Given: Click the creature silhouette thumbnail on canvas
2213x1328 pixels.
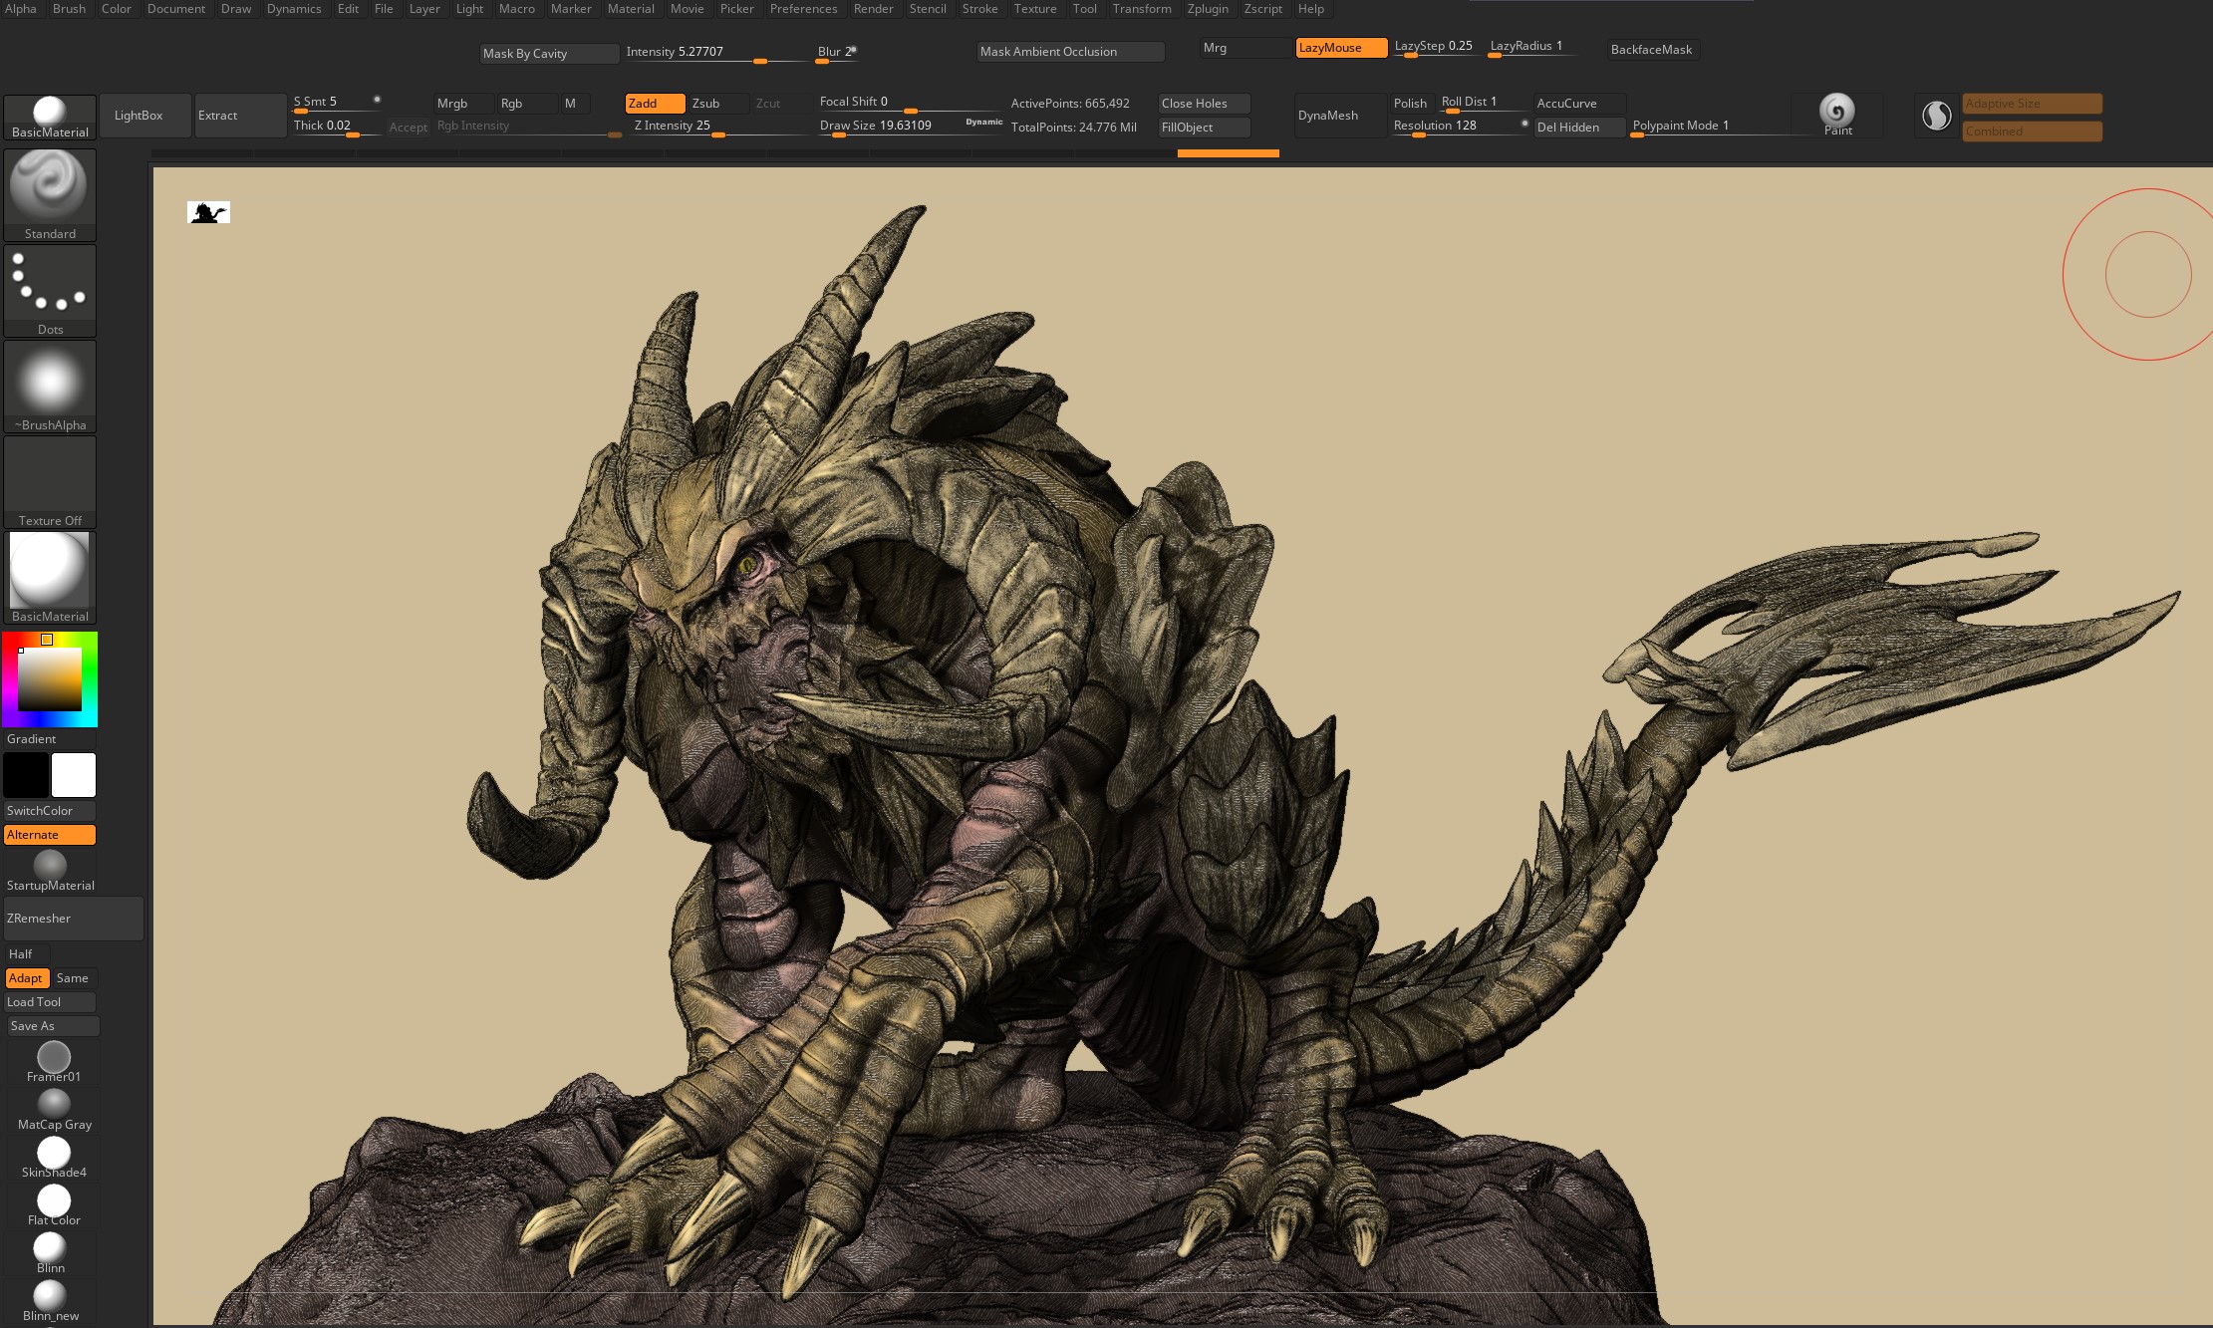Looking at the screenshot, I should click(x=208, y=212).
